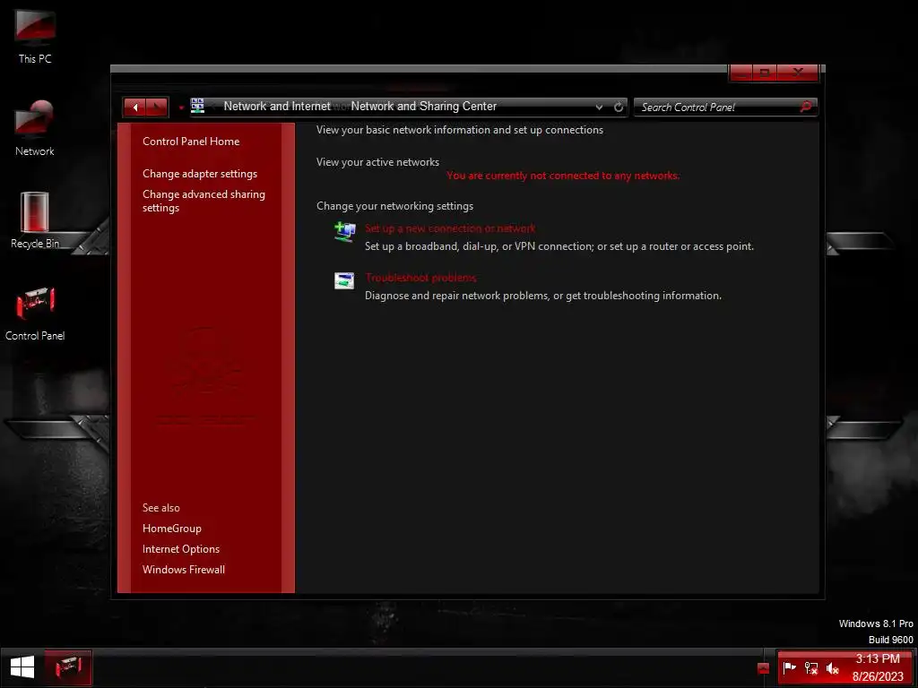Open the Recycle Bin desktop icon
This screenshot has height=688, width=918.
(35, 220)
